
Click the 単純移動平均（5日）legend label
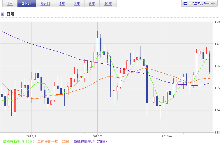tap(19, 141)
